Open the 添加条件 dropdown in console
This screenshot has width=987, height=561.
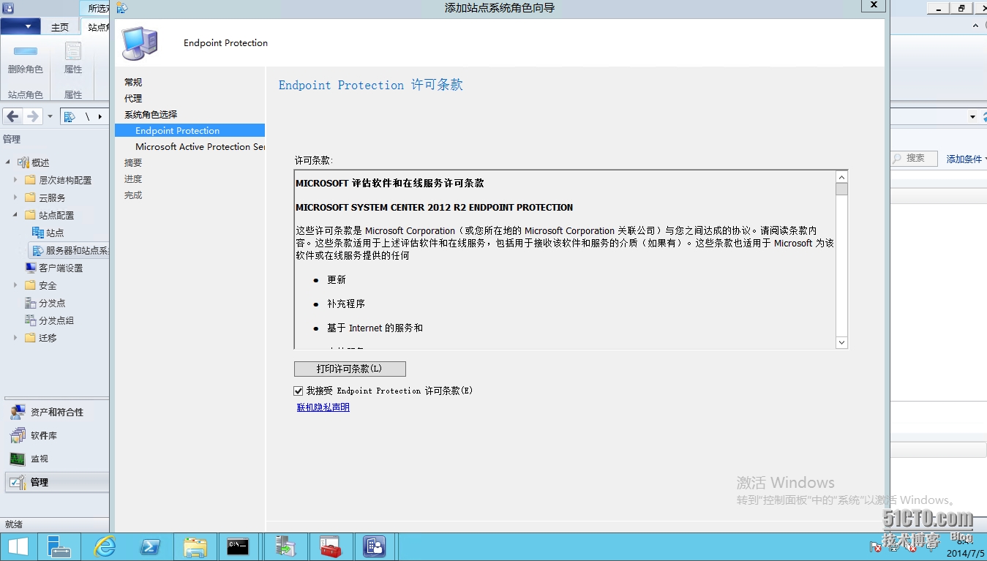coord(966,159)
